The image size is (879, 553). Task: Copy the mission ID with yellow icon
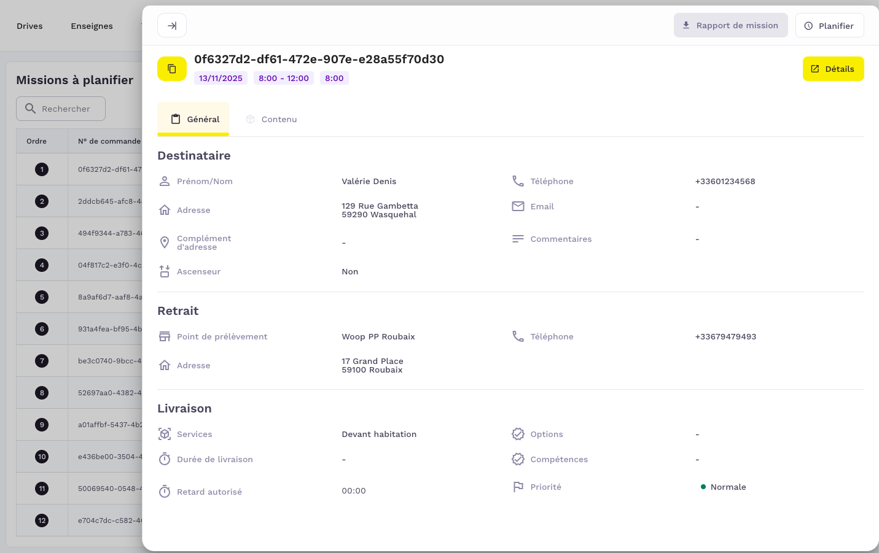(x=172, y=69)
